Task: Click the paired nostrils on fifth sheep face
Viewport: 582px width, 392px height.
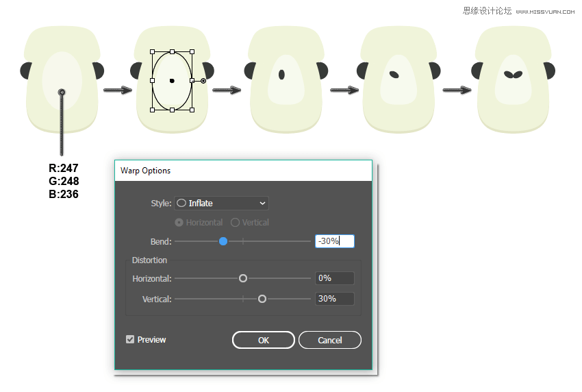Action: tap(514, 75)
